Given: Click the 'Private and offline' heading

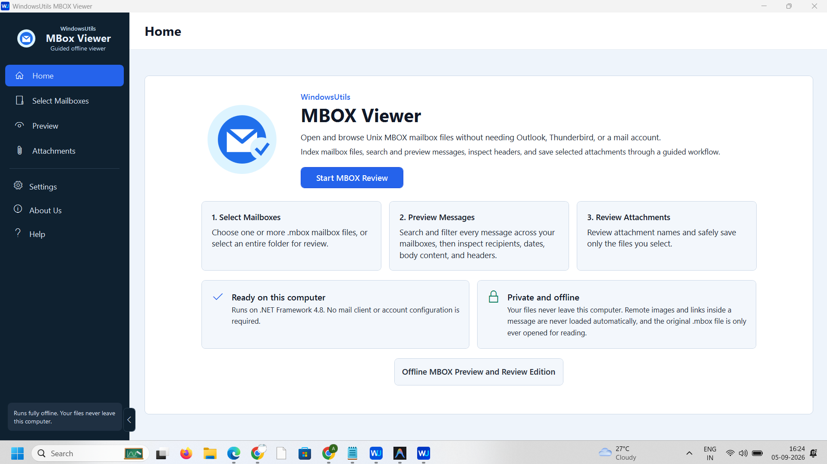Looking at the screenshot, I should click(543, 297).
